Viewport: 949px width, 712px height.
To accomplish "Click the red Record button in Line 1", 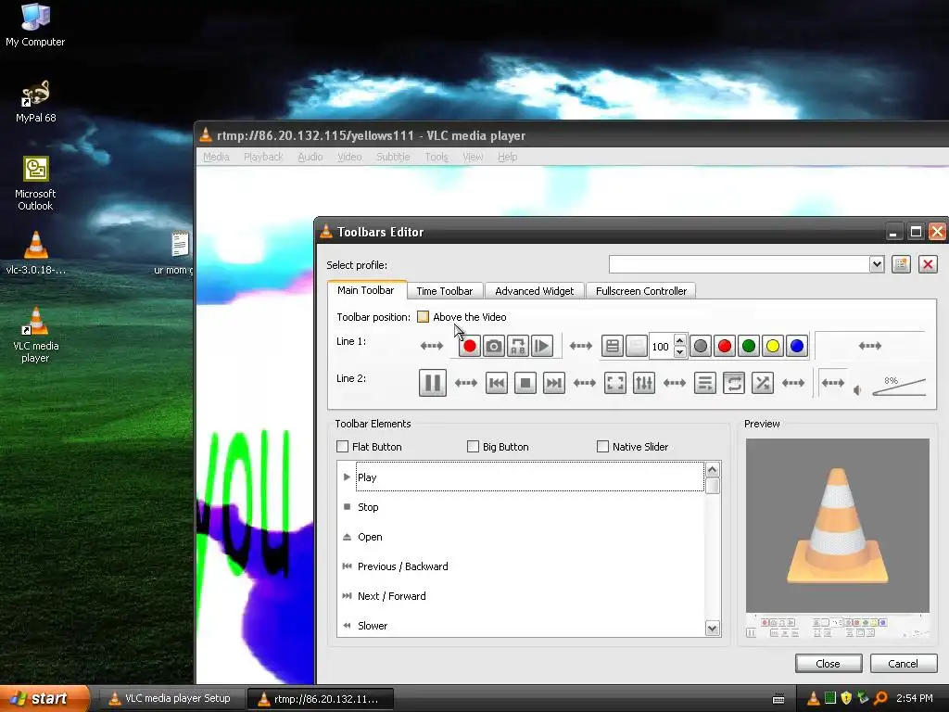I will (x=469, y=346).
